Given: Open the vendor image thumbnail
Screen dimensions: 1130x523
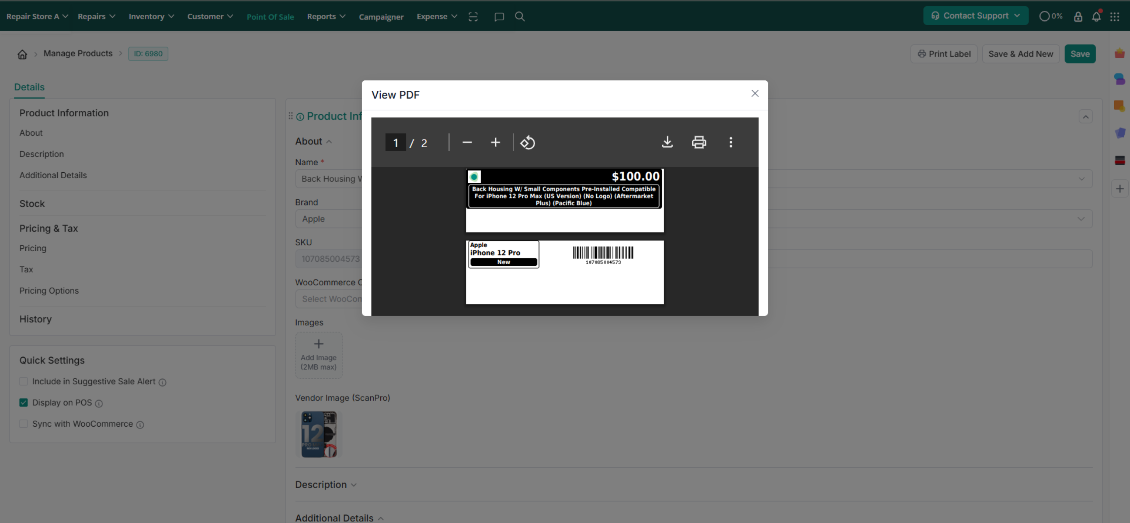Looking at the screenshot, I should click(x=318, y=434).
